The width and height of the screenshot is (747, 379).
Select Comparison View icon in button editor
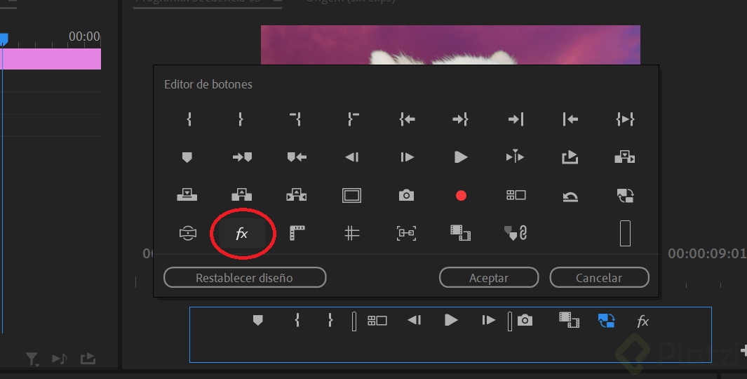[x=461, y=232]
